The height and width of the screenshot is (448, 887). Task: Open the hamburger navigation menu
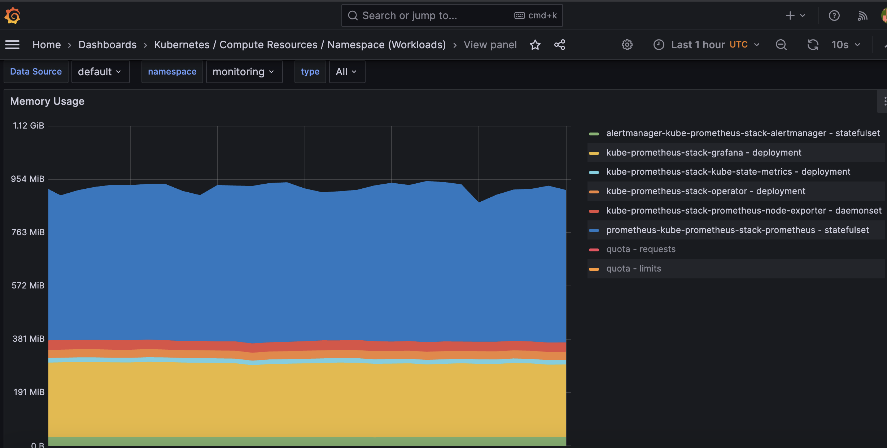point(12,45)
